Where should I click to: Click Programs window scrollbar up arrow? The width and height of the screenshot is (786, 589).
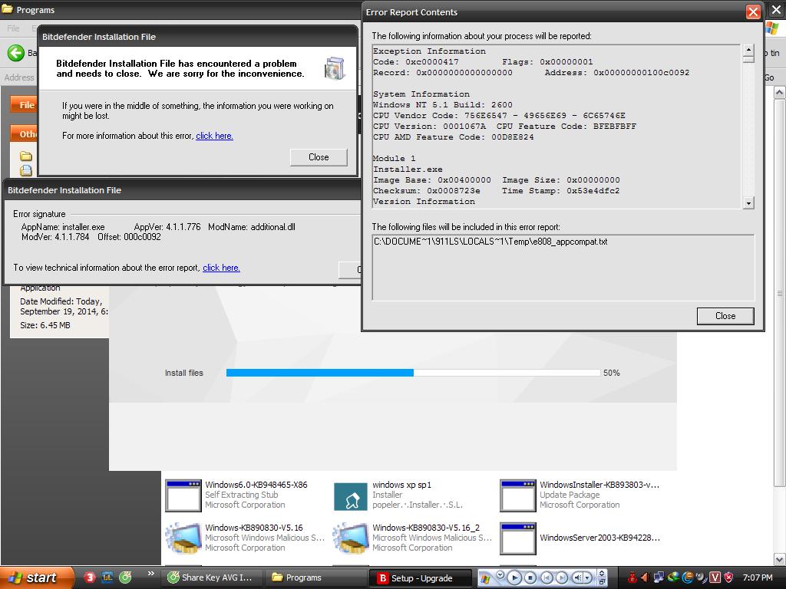779,92
